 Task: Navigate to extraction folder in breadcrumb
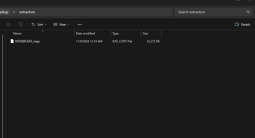[x=27, y=12]
